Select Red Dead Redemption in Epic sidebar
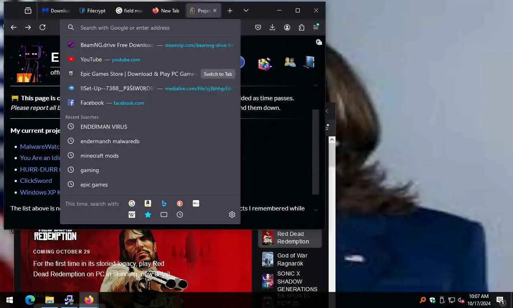This screenshot has width=513, height=308. (x=290, y=238)
